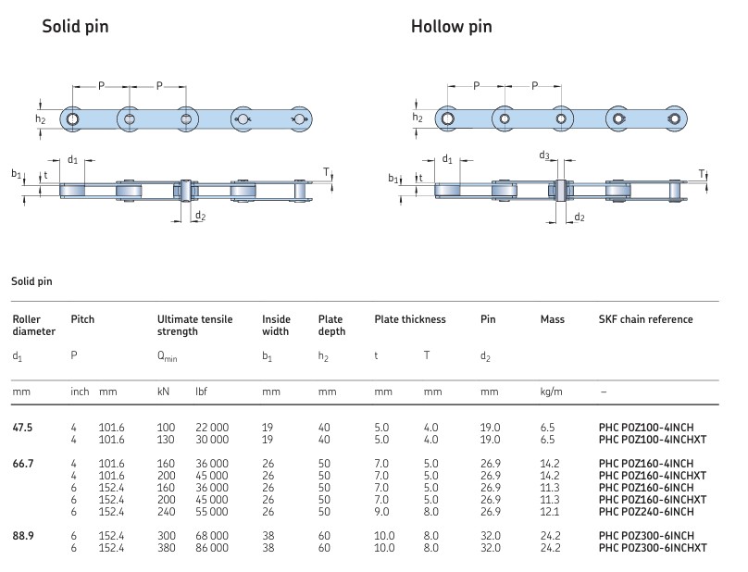The height and width of the screenshot is (572, 748).
Task: Click the 66.7 roller diameter value
Action: click(x=23, y=464)
